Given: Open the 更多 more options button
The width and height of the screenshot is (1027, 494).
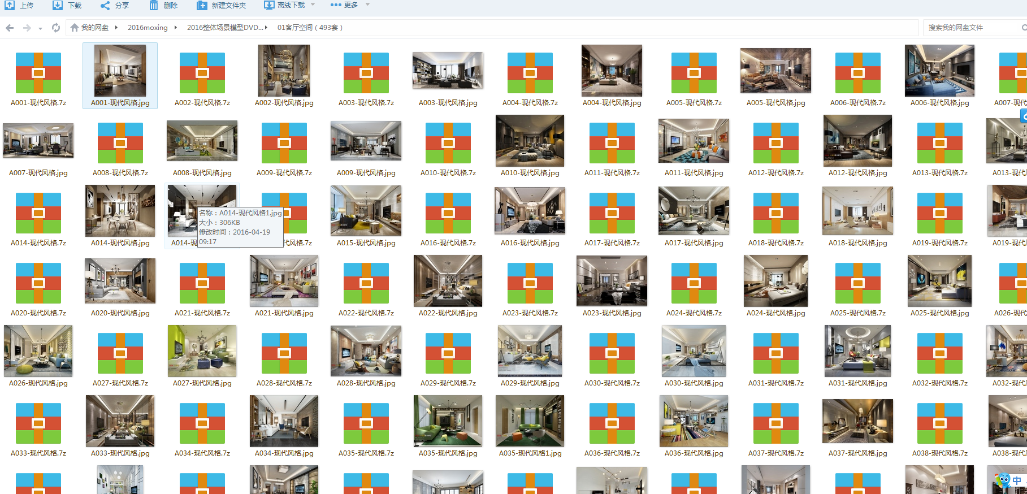Looking at the screenshot, I should tap(344, 5).
